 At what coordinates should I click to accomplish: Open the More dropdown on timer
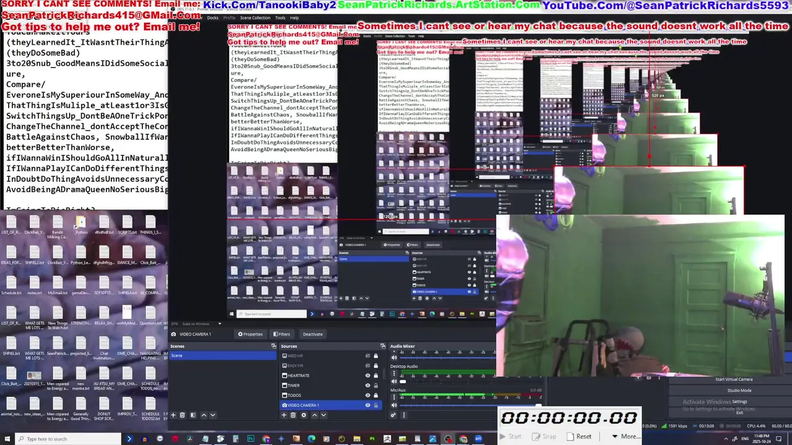coord(626,436)
